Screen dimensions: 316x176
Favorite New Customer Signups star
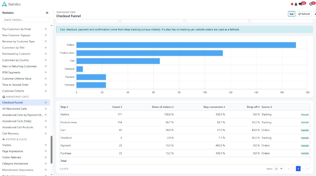[46, 35]
